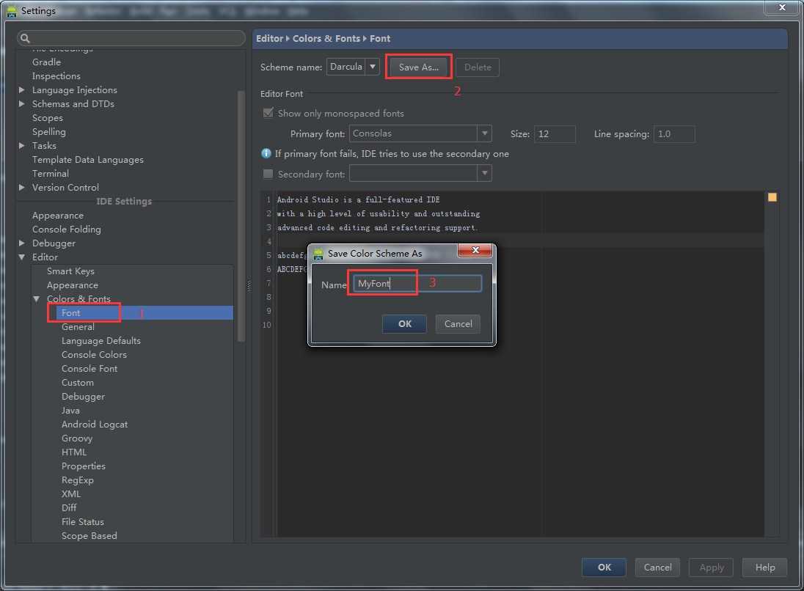Select Properties color settings
This screenshot has width=804, height=591.
tap(83, 466)
